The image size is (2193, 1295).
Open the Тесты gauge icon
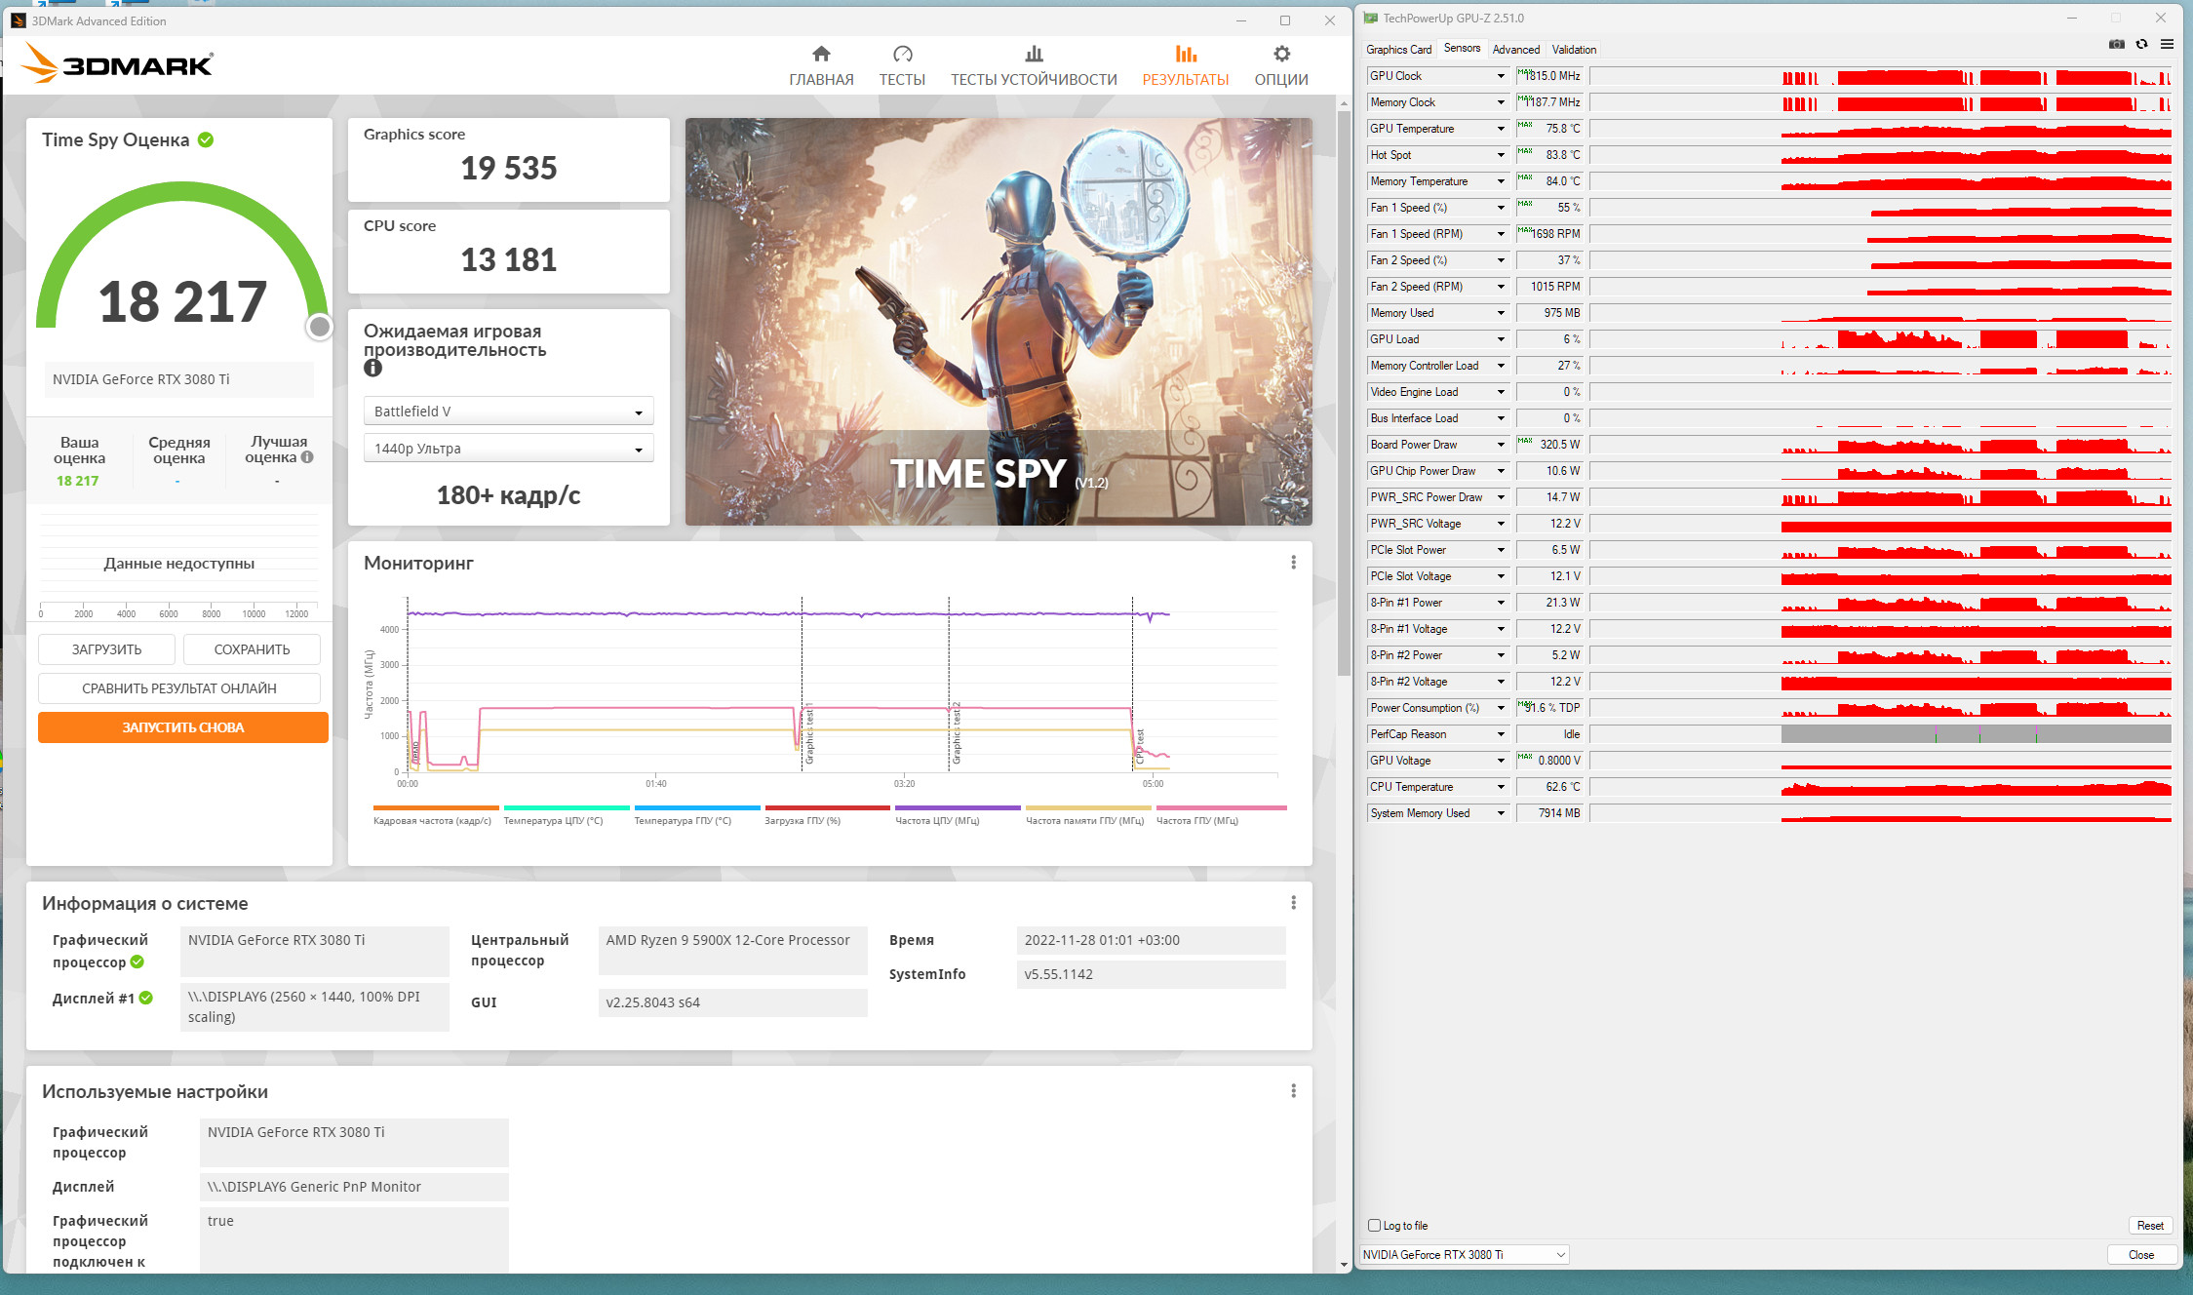click(x=902, y=55)
